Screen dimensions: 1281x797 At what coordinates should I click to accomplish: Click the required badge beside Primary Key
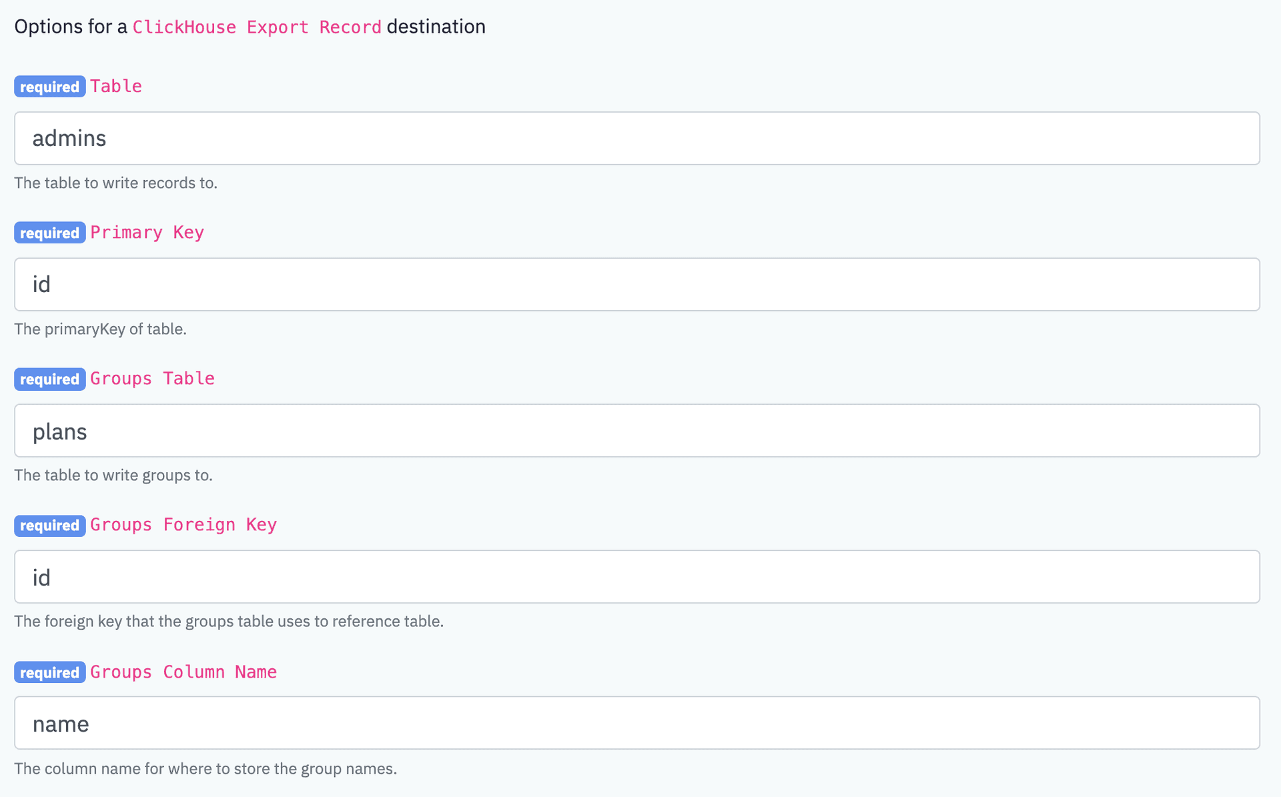(50, 232)
